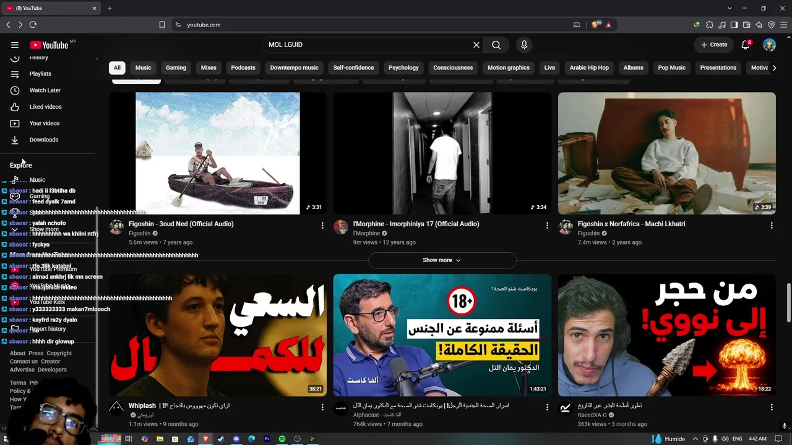Open Brave Rewards triangle icon
Viewport: 792px width, 445px height.
tap(608, 25)
